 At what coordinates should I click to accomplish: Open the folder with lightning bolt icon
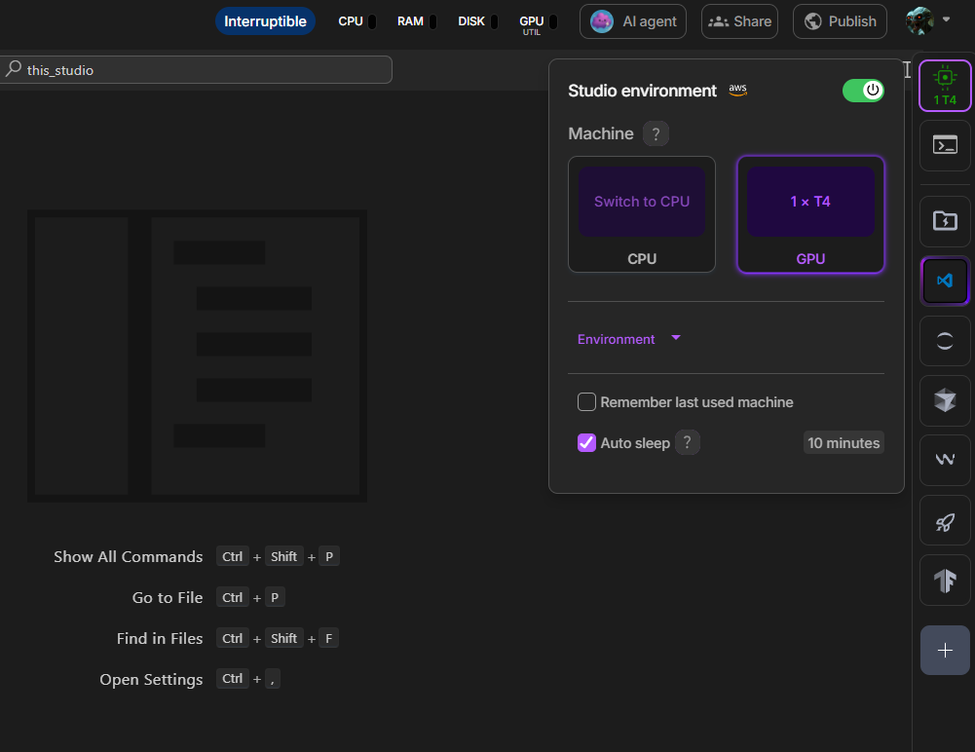click(944, 220)
